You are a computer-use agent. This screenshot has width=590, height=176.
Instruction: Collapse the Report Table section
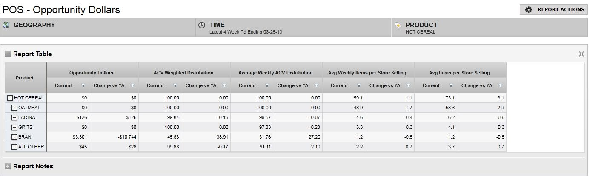pos(8,54)
